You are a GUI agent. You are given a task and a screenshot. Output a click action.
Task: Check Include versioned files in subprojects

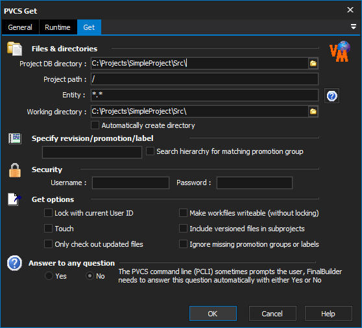[183, 229]
